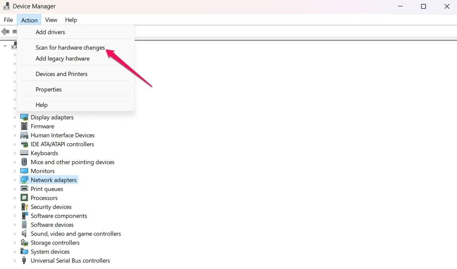
Task: Open Devices and Printers entry
Action: coord(76,74)
